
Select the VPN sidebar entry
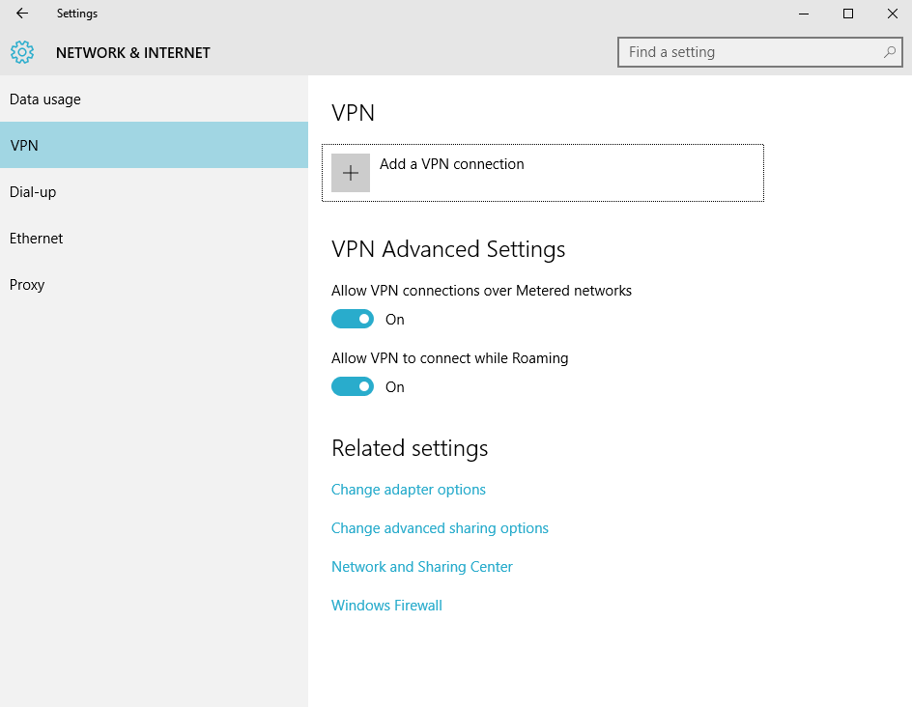point(23,145)
